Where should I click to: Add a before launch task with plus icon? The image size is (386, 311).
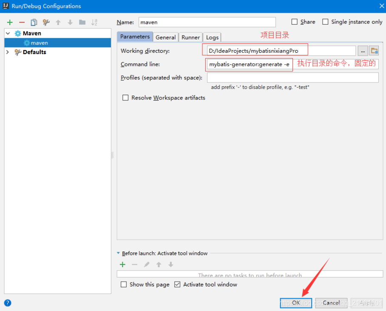(123, 265)
